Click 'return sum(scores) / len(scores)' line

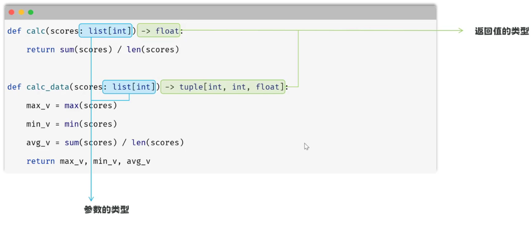click(x=103, y=50)
